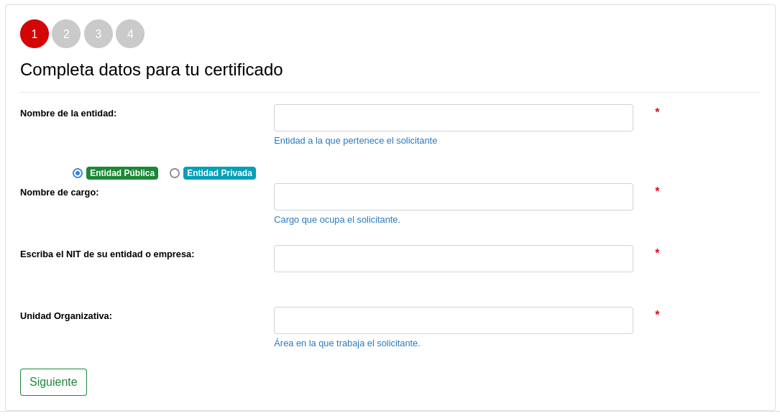This screenshot has width=780, height=416.
Task: Click the Unidad Organizativa text box
Action: [x=453, y=320]
